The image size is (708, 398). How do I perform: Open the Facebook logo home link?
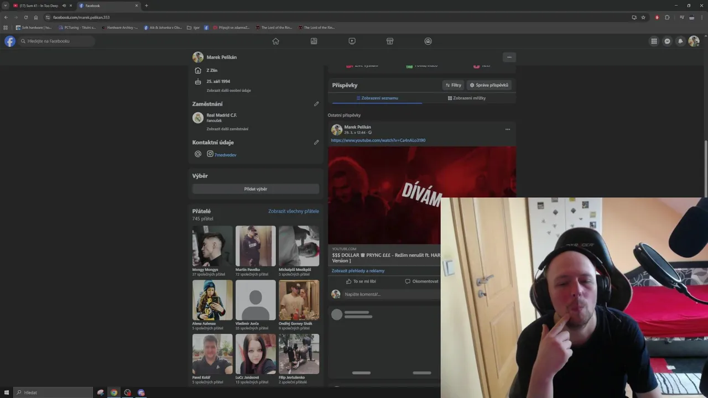[x=10, y=41]
